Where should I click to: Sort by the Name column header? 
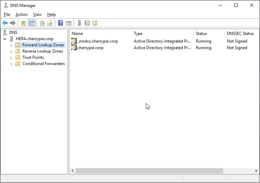point(100,34)
